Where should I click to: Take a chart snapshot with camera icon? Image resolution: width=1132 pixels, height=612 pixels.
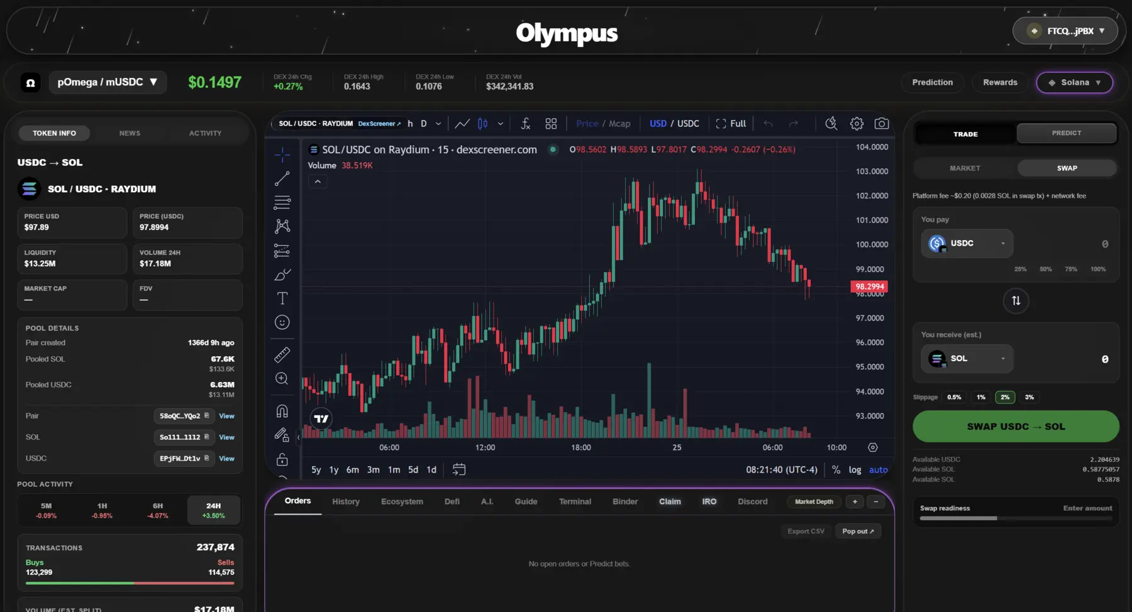(x=882, y=124)
